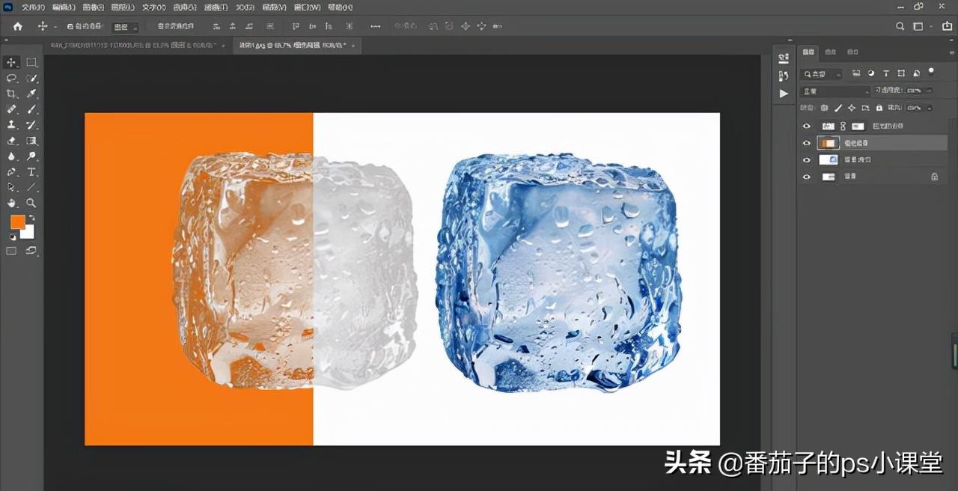Select the Lasso tool
Screen dimensions: 958x491
pos(10,78)
